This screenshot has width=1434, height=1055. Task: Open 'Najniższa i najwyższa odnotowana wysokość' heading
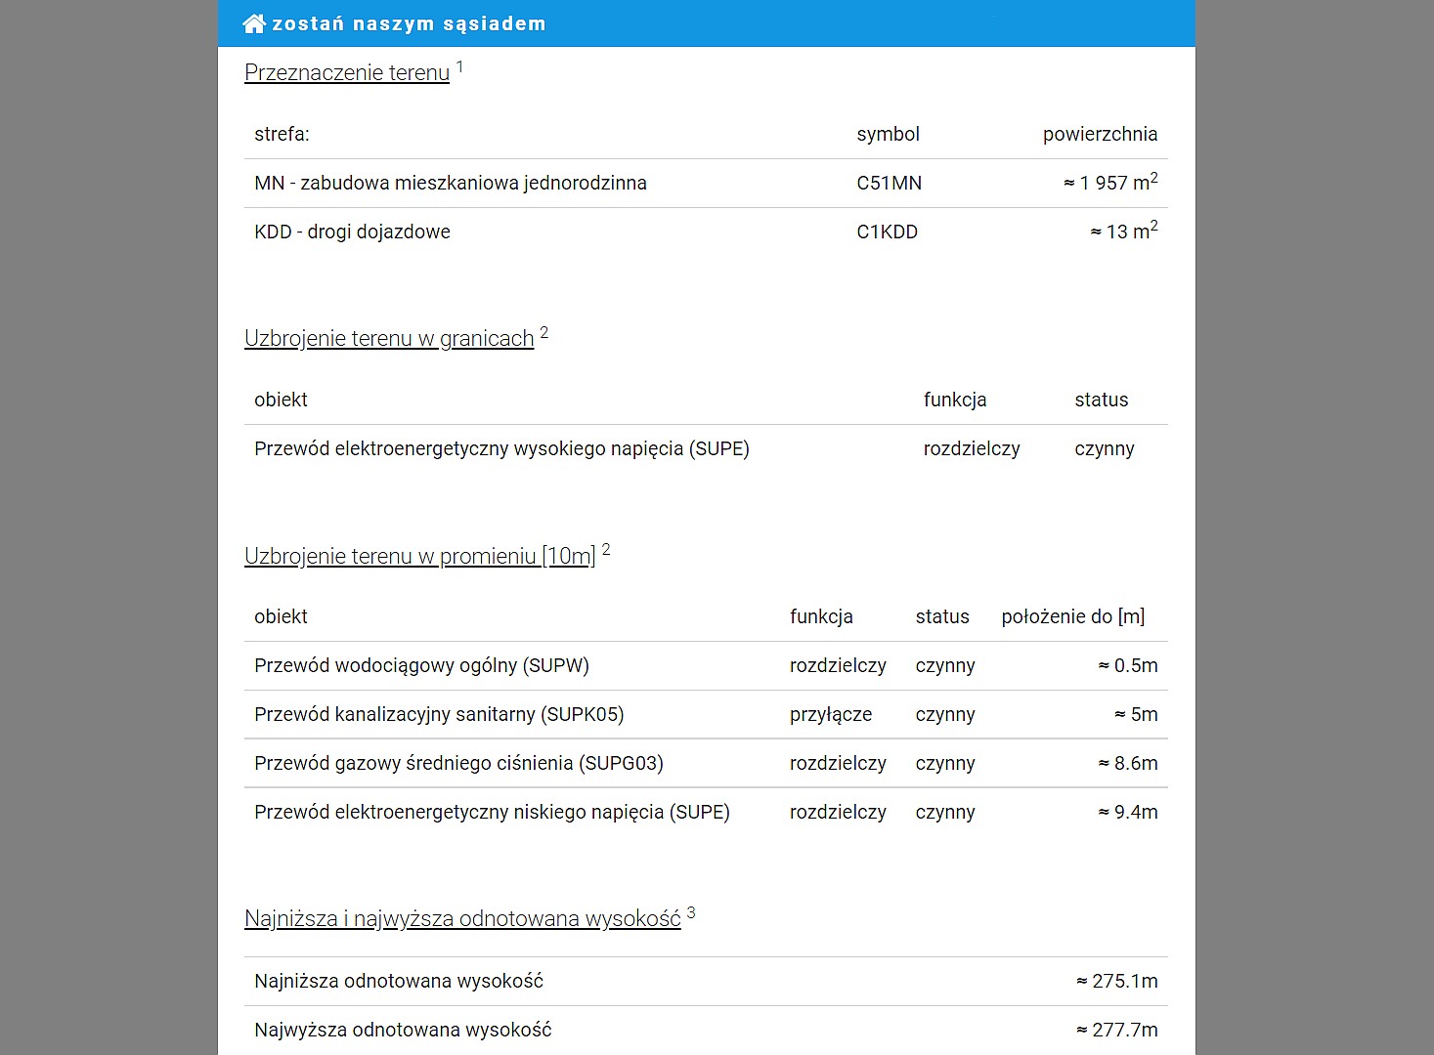click(462, 918)
